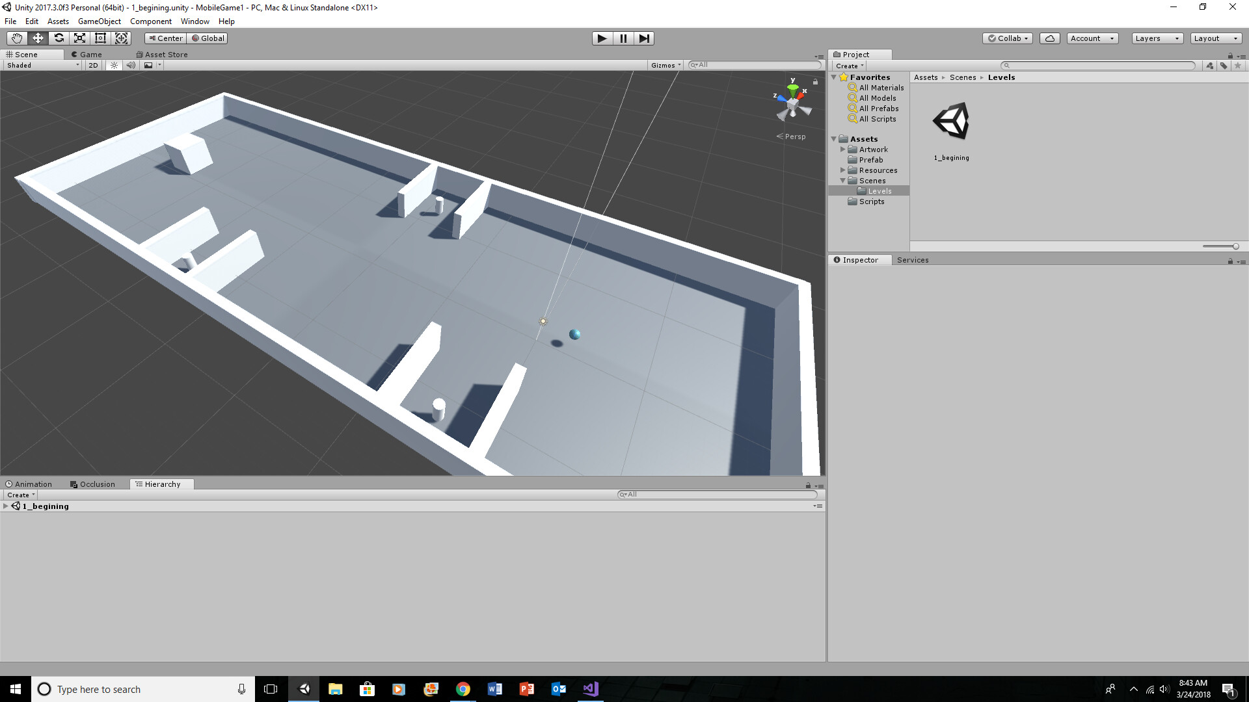Click the Collab button
This screenshot has height=702, width=1249.
pos(1008,38)
